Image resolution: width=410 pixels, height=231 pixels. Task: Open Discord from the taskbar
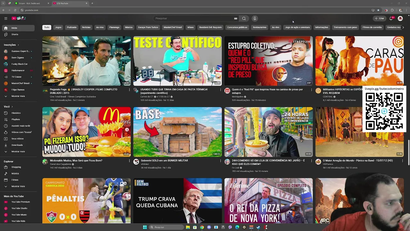click(x=209, y=227)
